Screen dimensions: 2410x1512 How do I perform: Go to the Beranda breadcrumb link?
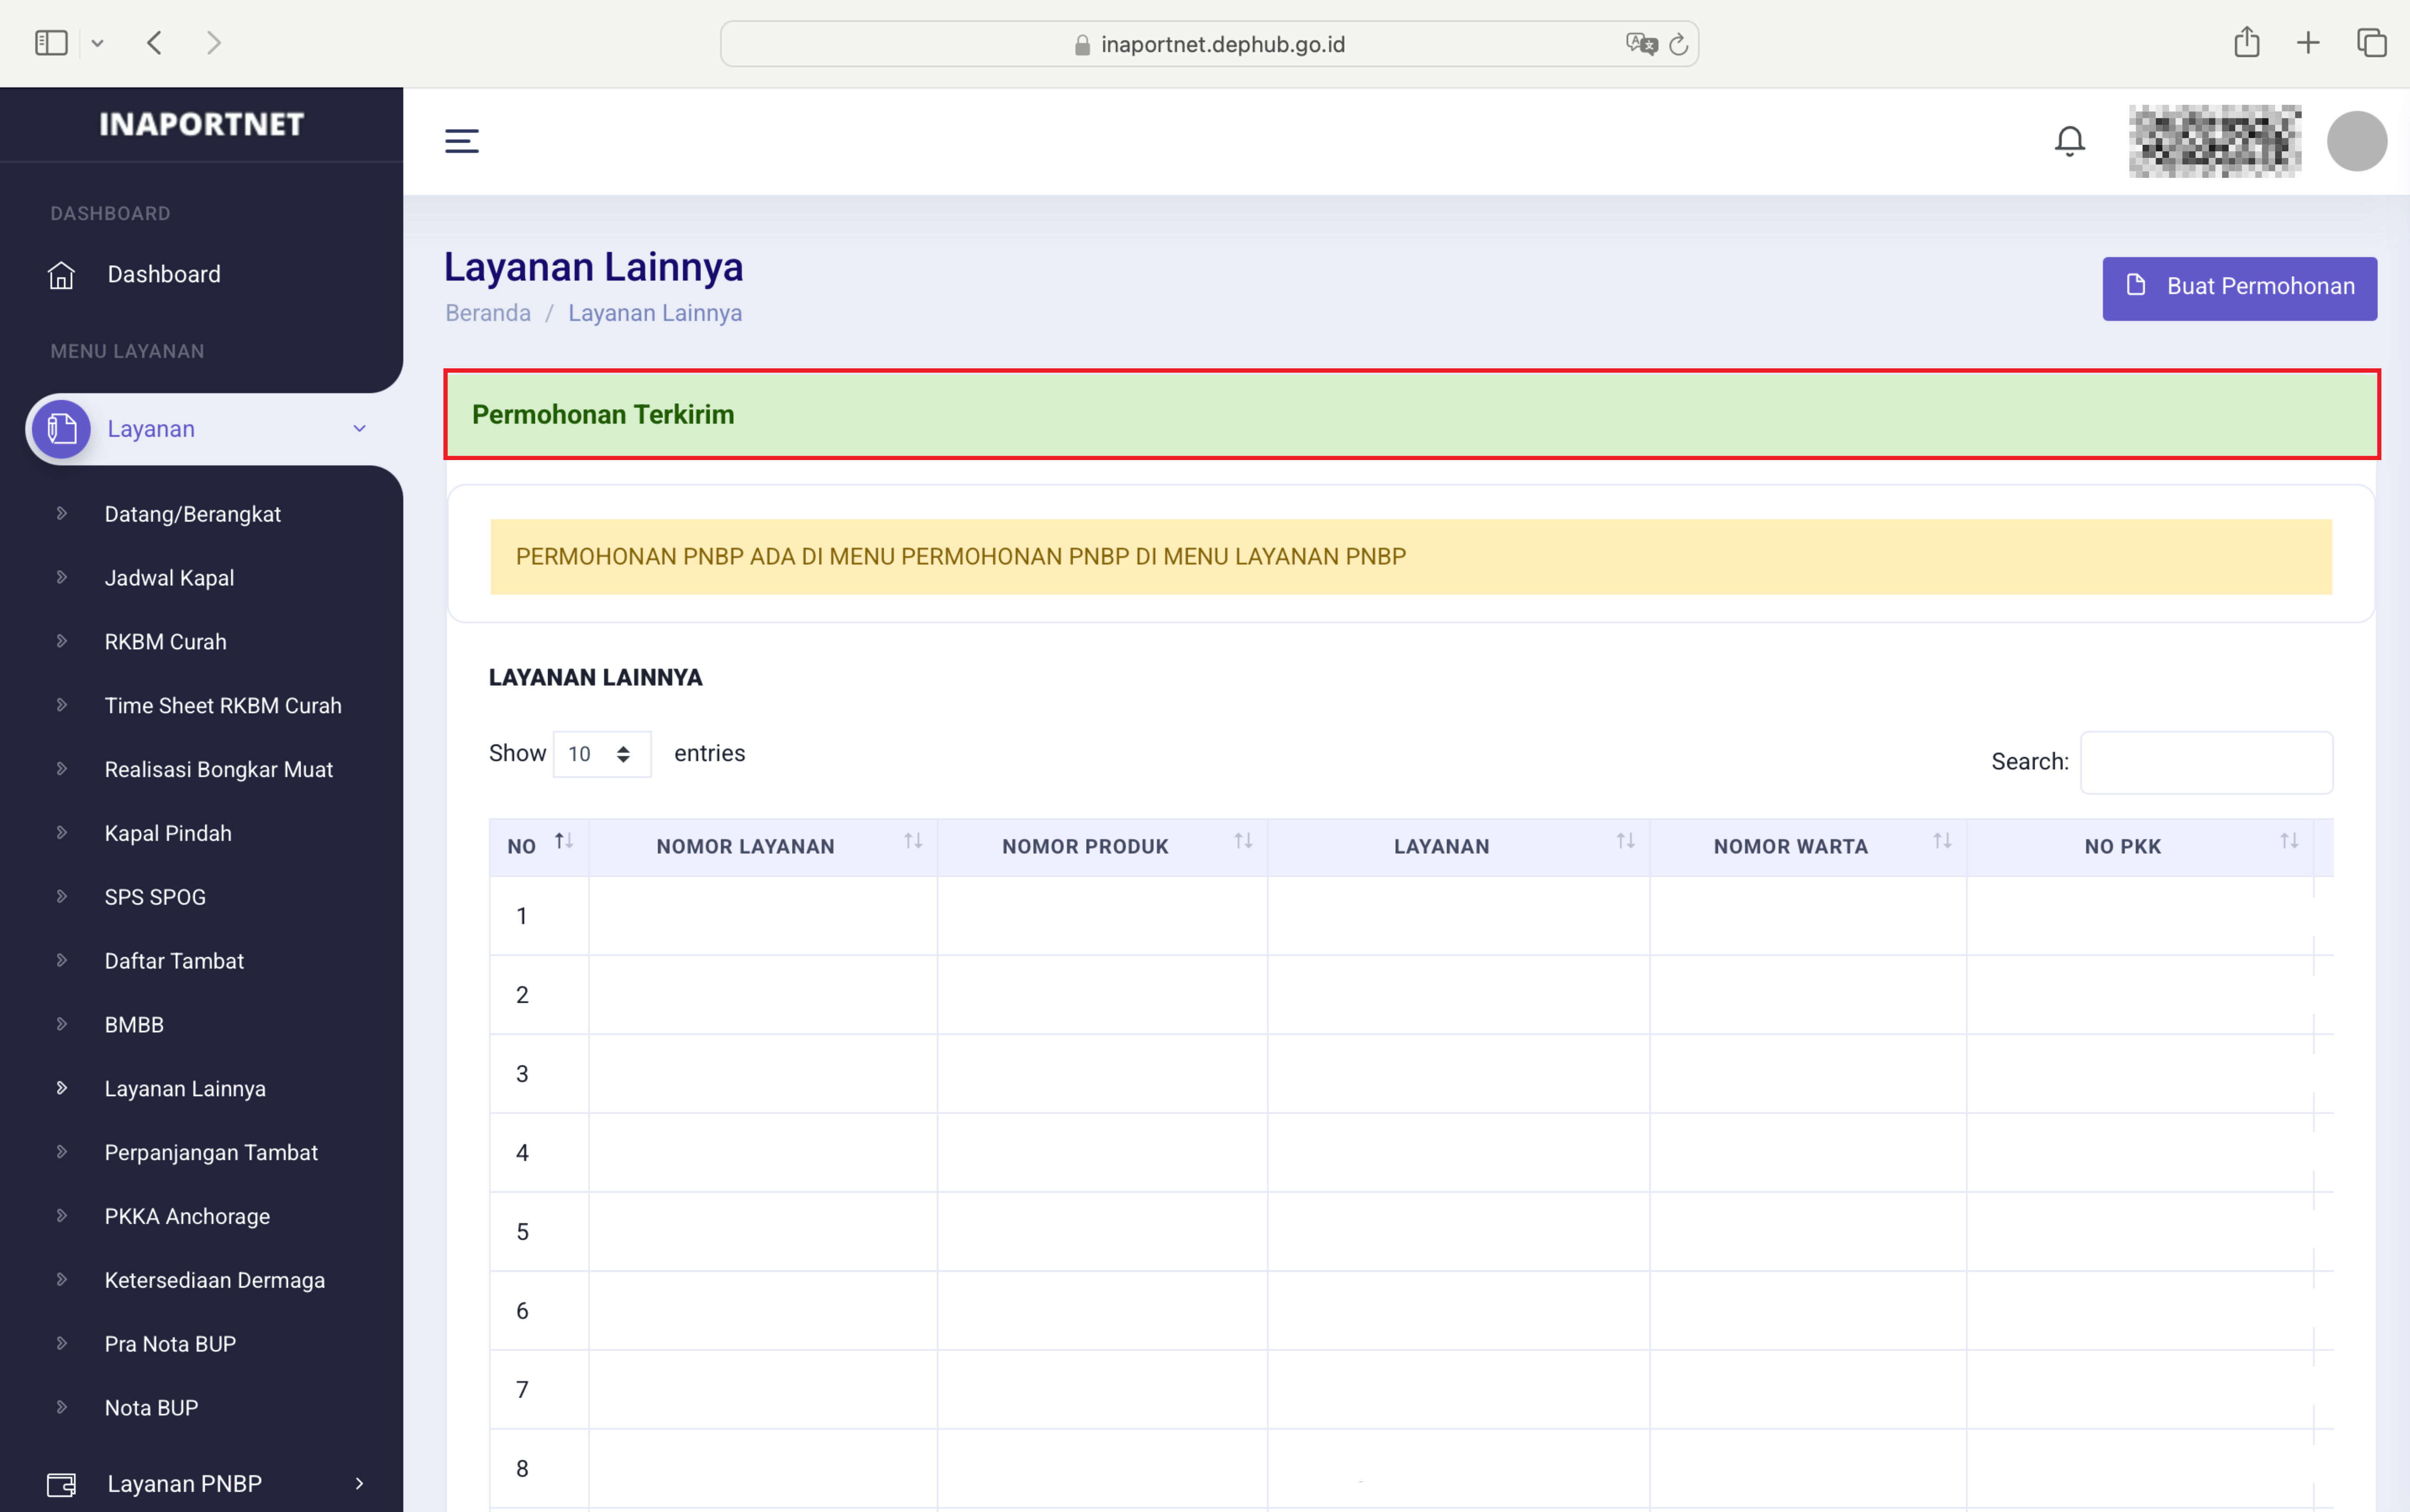tap(487, 313)
